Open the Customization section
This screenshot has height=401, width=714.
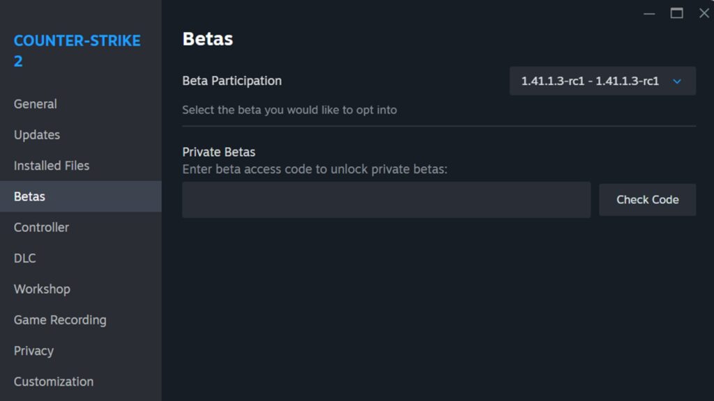(53, 382)
